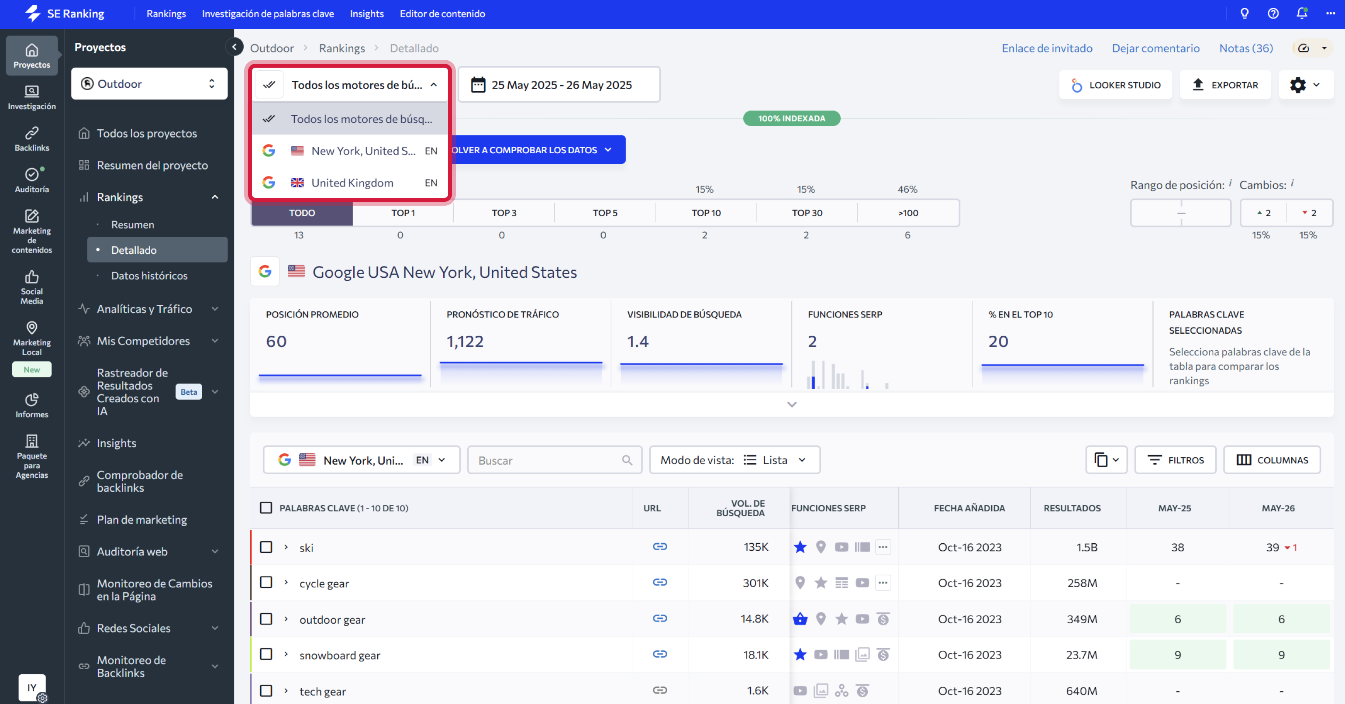Click the LOOKER STUDIO button
Image resolution: width=1345 pixels, height=704 pixels.
pyautogui.click(x=1116, y=85)
